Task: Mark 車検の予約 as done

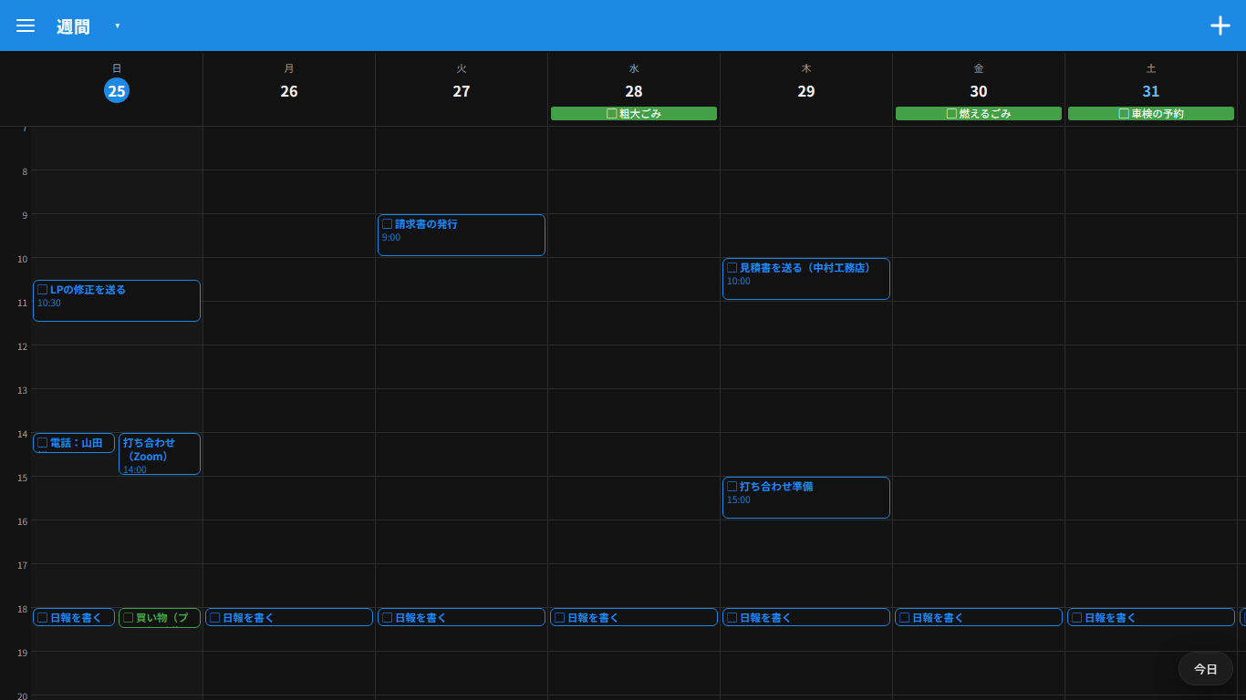Action: 1124,114
